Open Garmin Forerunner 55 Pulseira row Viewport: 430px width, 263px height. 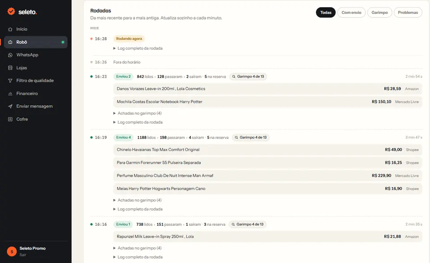click(x=268, y=163)
